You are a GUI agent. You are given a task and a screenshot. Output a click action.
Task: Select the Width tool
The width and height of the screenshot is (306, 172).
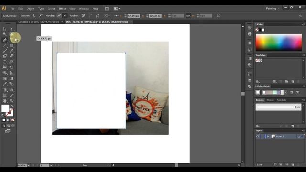click(x=5, y=67)
